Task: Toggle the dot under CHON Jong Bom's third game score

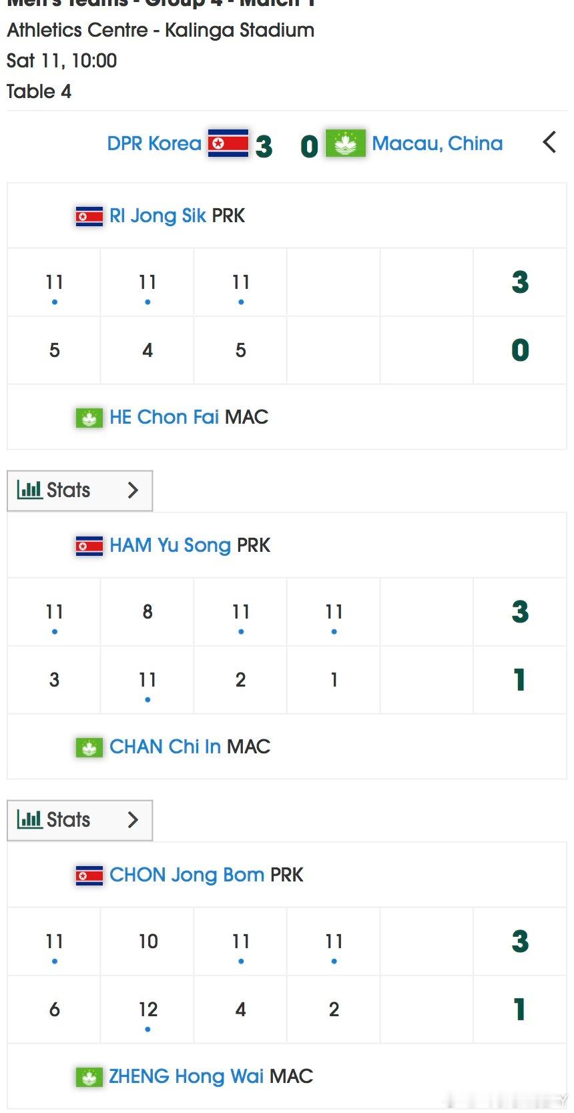Action: click(x=241, y=961)
